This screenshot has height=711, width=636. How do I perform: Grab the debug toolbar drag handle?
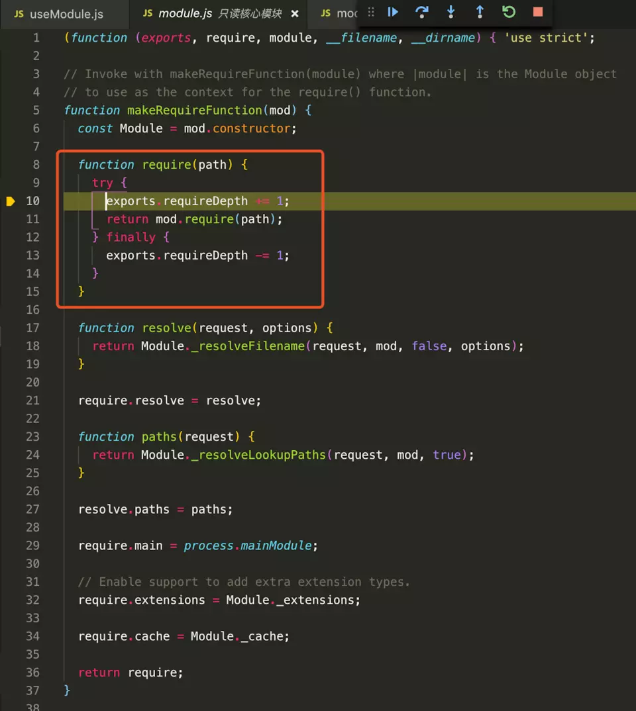371,12
